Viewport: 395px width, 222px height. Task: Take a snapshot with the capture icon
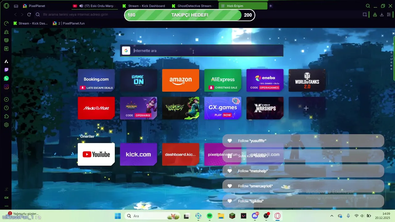(365, 14)
